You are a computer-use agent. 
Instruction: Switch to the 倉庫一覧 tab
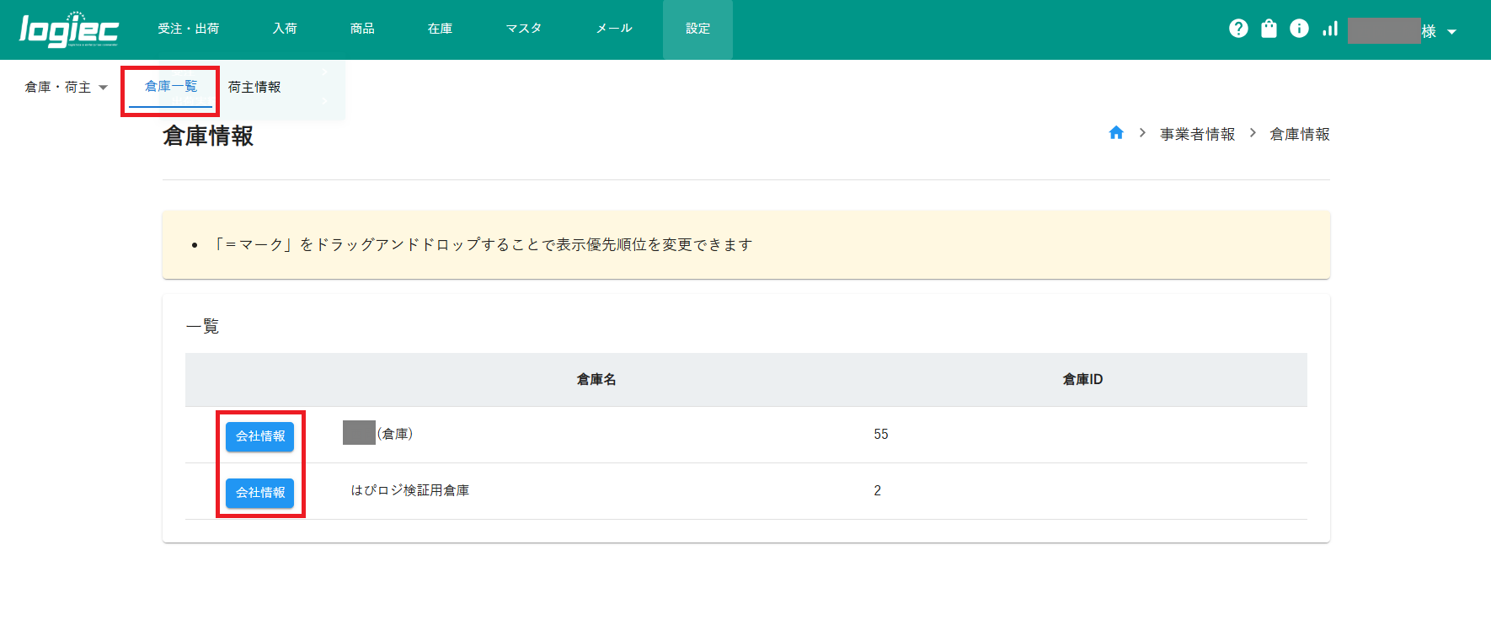coord(171,87)
